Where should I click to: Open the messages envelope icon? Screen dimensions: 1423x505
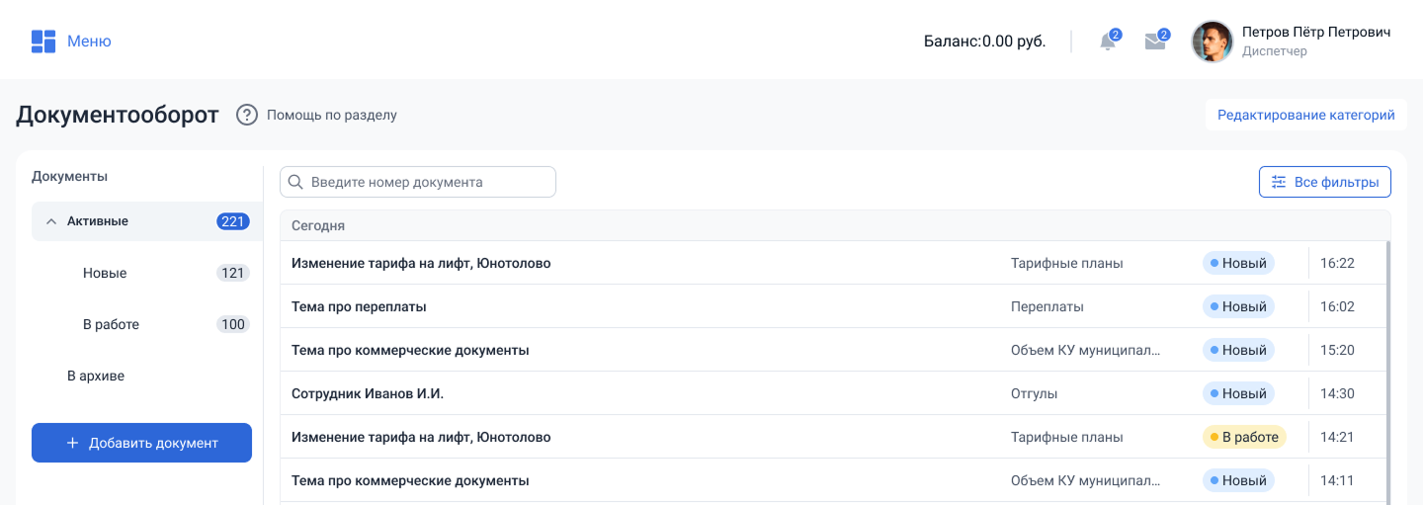(x=1154, y=42)
